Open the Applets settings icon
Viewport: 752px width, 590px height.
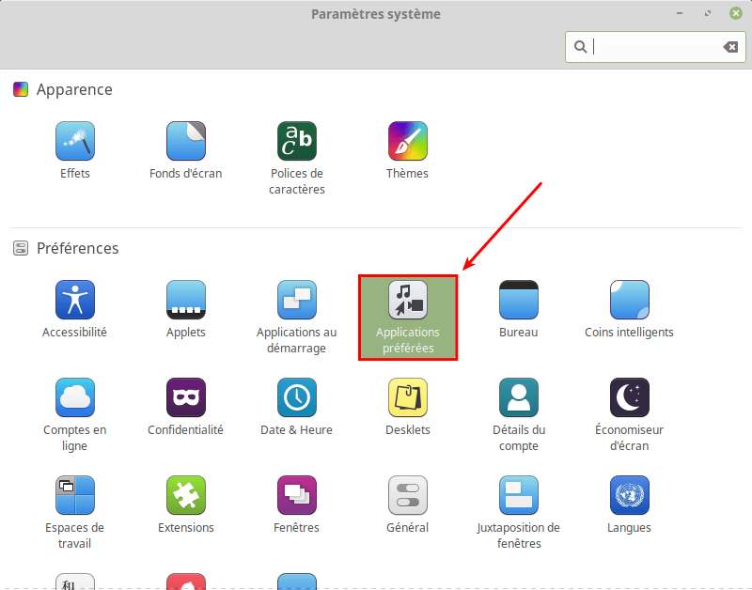(x=186, y=300)
